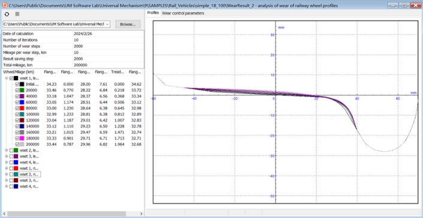Click scroll-left arrow of horizontal scrollbar

(x=4, y=214)
